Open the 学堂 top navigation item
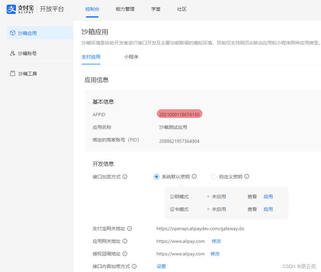This screenshot has width=321, height=272. (x=156, y=9)
